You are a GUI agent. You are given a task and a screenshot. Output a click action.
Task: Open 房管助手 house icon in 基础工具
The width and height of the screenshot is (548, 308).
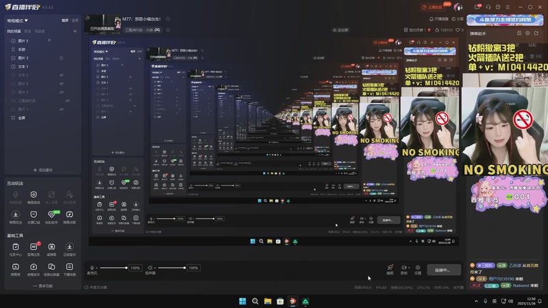tap(34, 267)
